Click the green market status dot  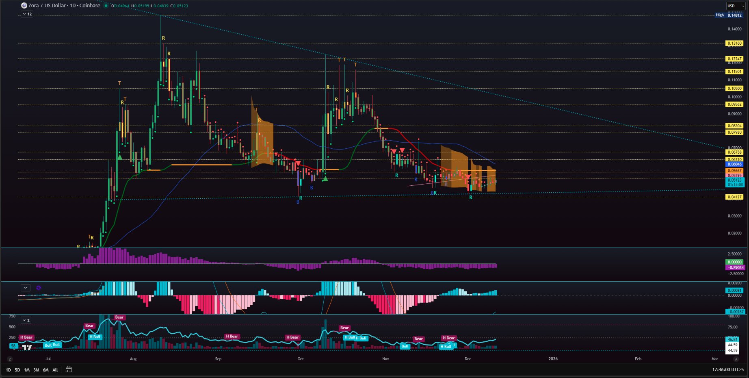tap(106, 6)
